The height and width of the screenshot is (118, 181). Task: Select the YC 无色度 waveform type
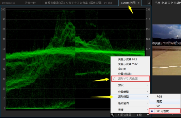pyautogui.click(x=165, y=111)
